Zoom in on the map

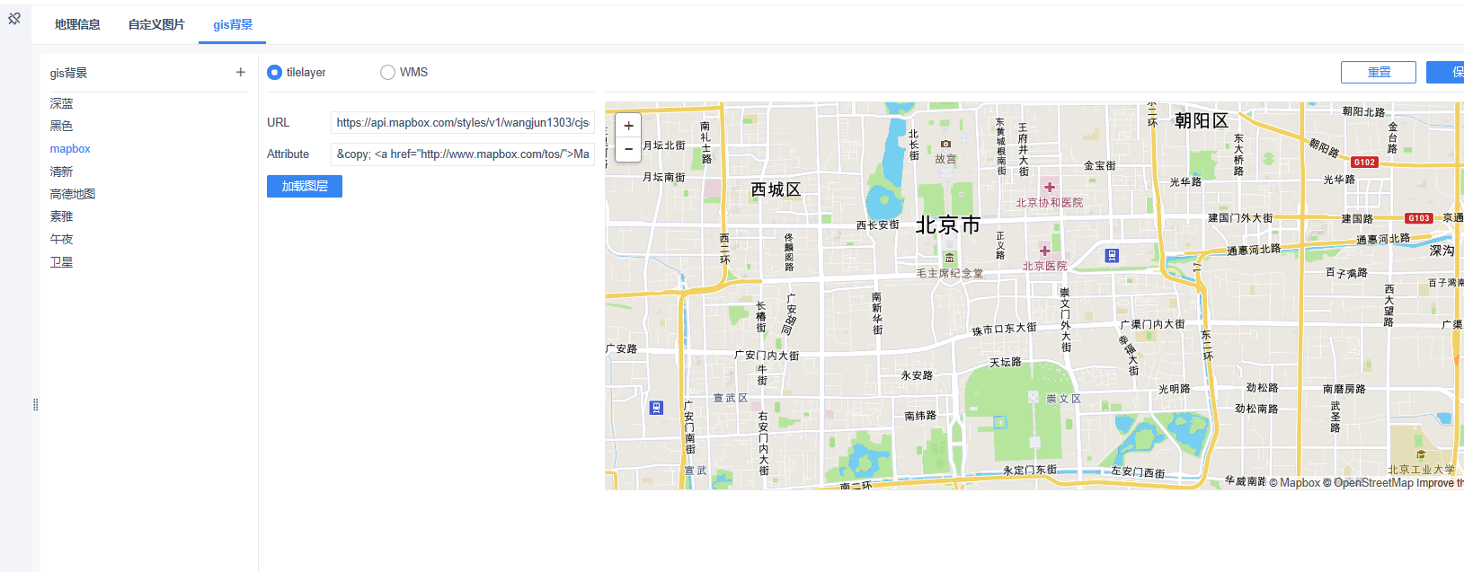point(628,126)
